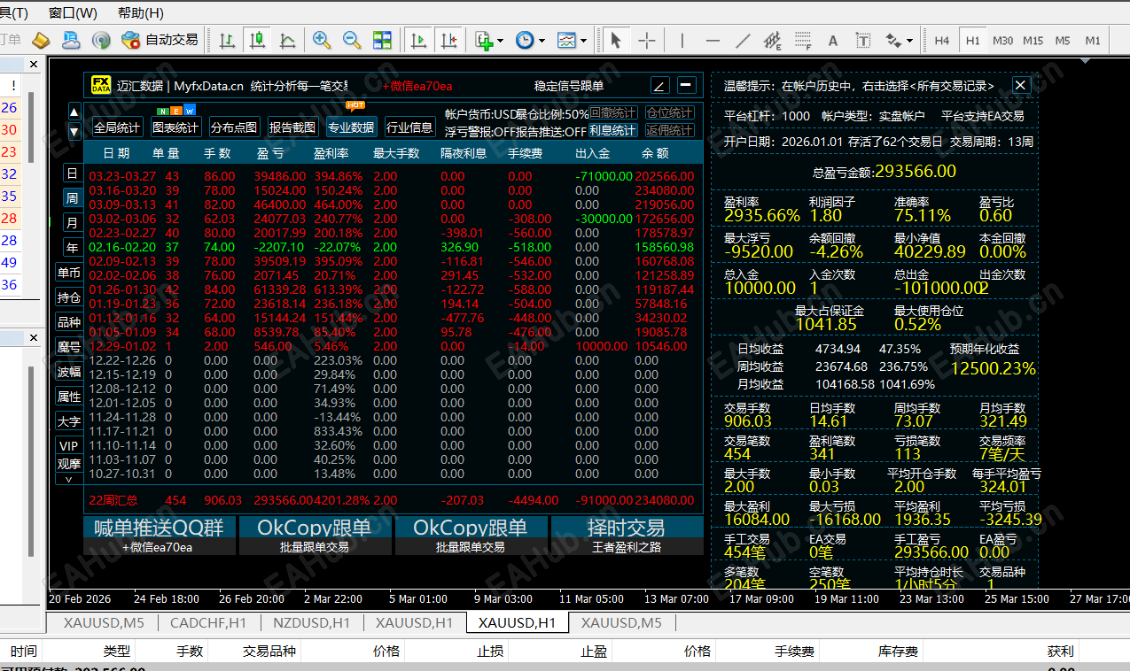Screen dimensions: 1130x671
Task: Close the 温馨提示 statistics panel
Action: [x=1021, y=85]
